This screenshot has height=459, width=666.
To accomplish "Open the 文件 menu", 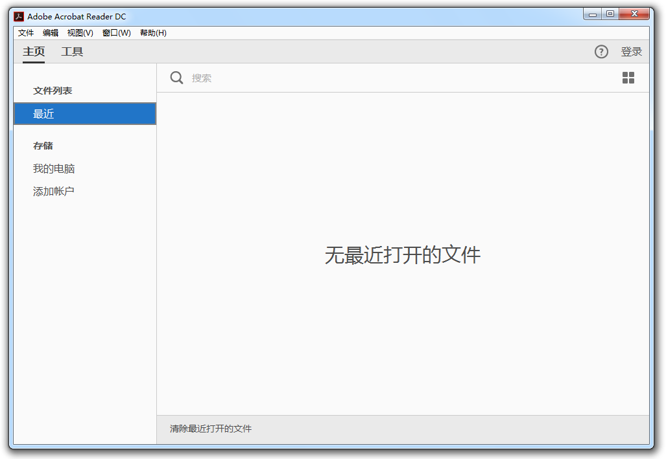I will pyautogui.click(x=26, y=33).
